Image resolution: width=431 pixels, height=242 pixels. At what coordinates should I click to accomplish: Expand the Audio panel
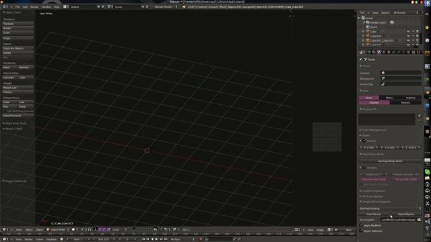(x=366, y=135)
